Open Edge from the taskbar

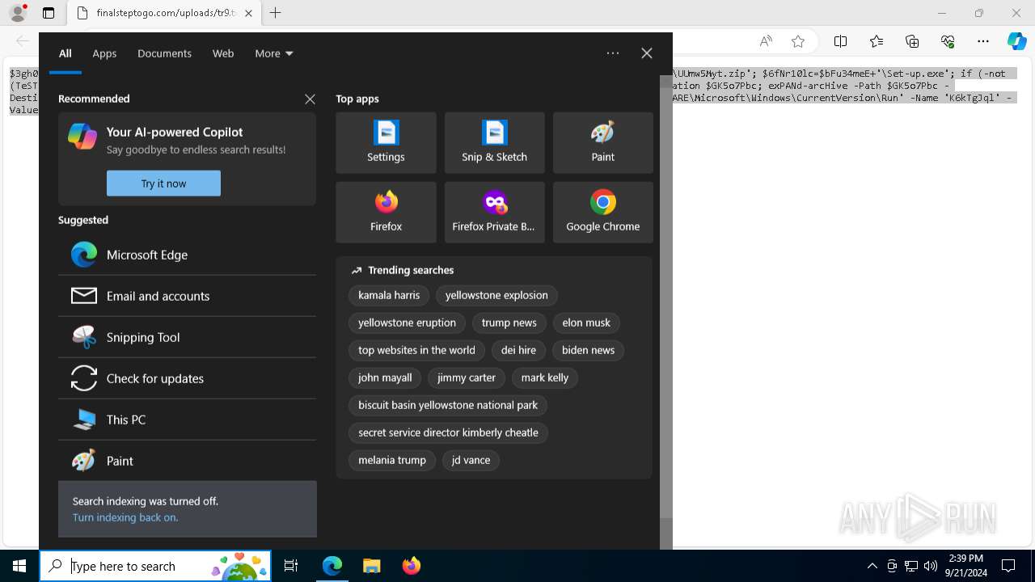tap(332, 566)
